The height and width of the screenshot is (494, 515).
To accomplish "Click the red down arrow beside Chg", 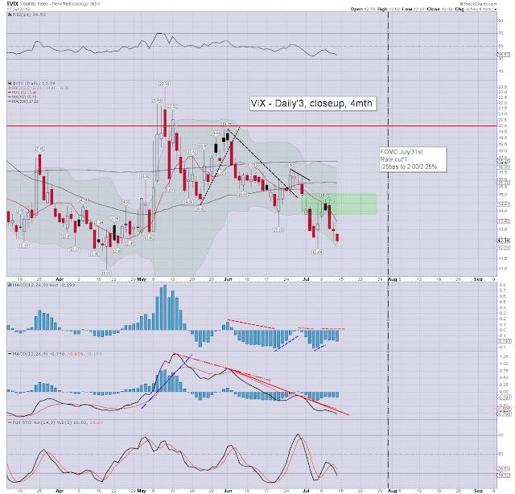I will [x=496, y=10].
